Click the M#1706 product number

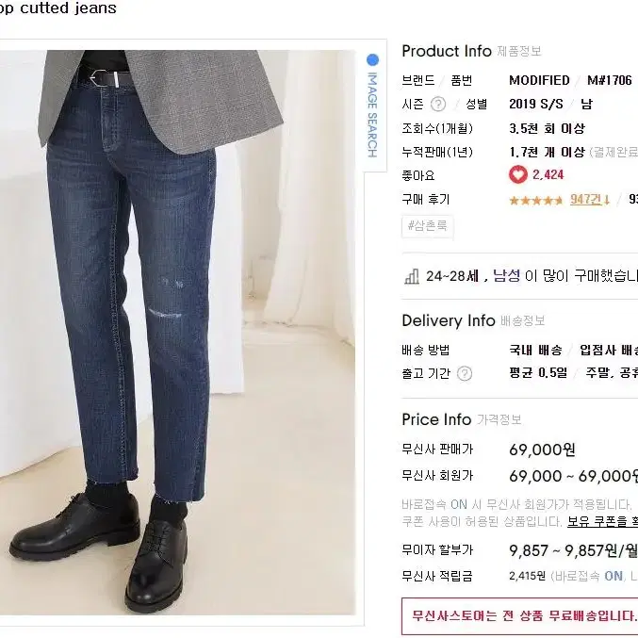[609, 80]
